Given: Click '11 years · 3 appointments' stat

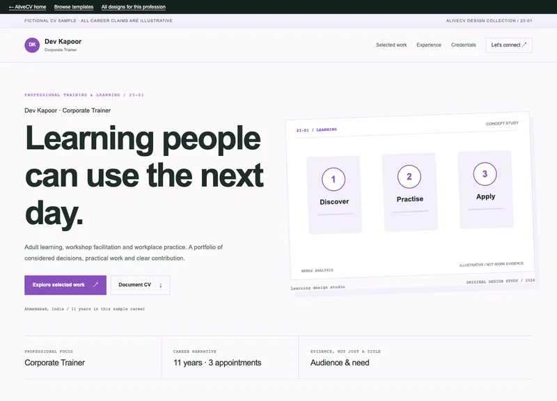Looking at the screenshot, I should point(217,363).
